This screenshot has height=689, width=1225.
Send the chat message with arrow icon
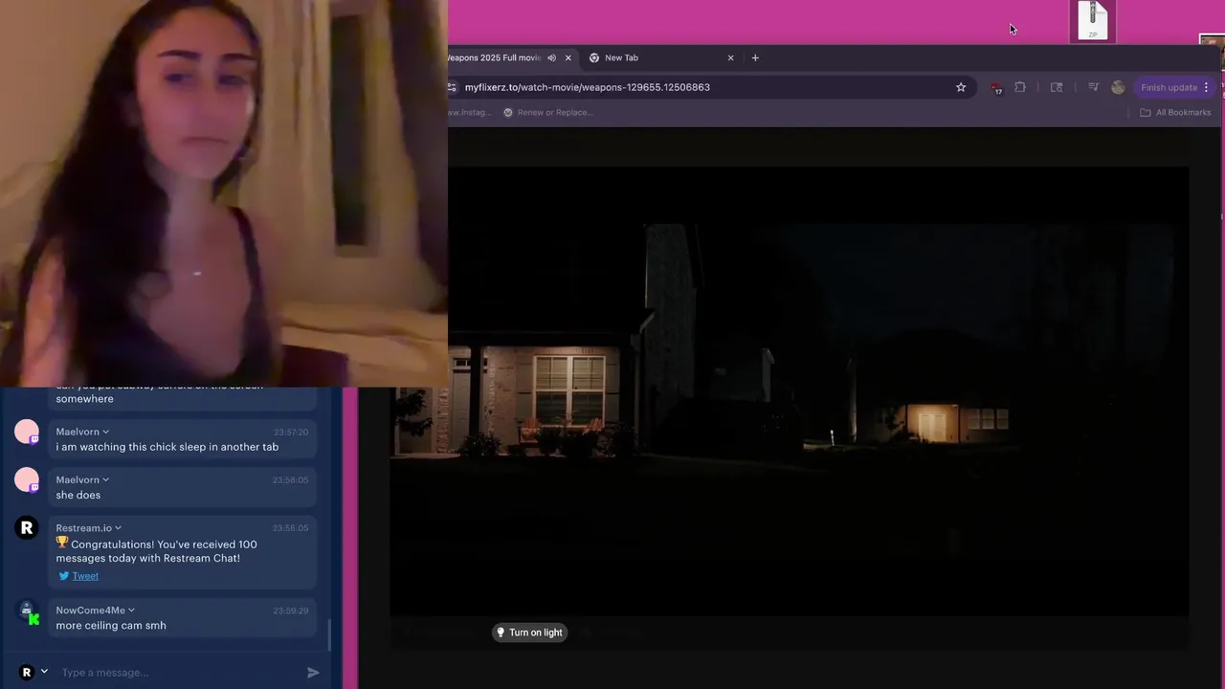313,673
